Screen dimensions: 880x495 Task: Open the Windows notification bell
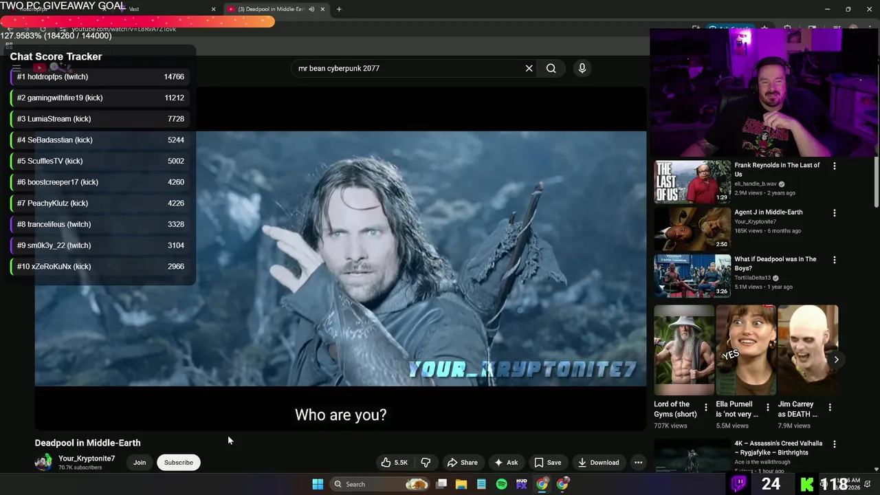tap(868, 484)
